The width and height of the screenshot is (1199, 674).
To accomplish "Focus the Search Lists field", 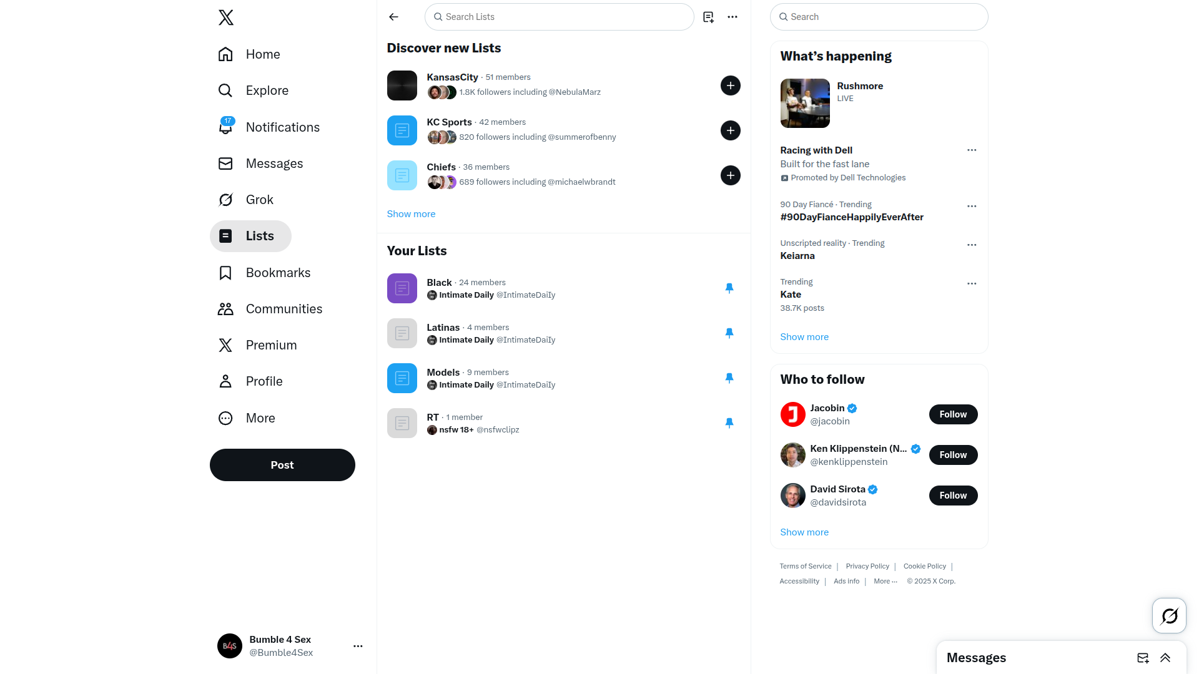I will (559, 17).
